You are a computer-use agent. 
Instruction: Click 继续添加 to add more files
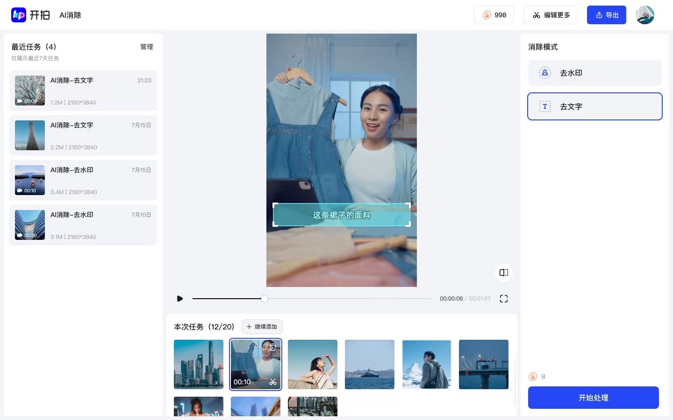[262, 327]
